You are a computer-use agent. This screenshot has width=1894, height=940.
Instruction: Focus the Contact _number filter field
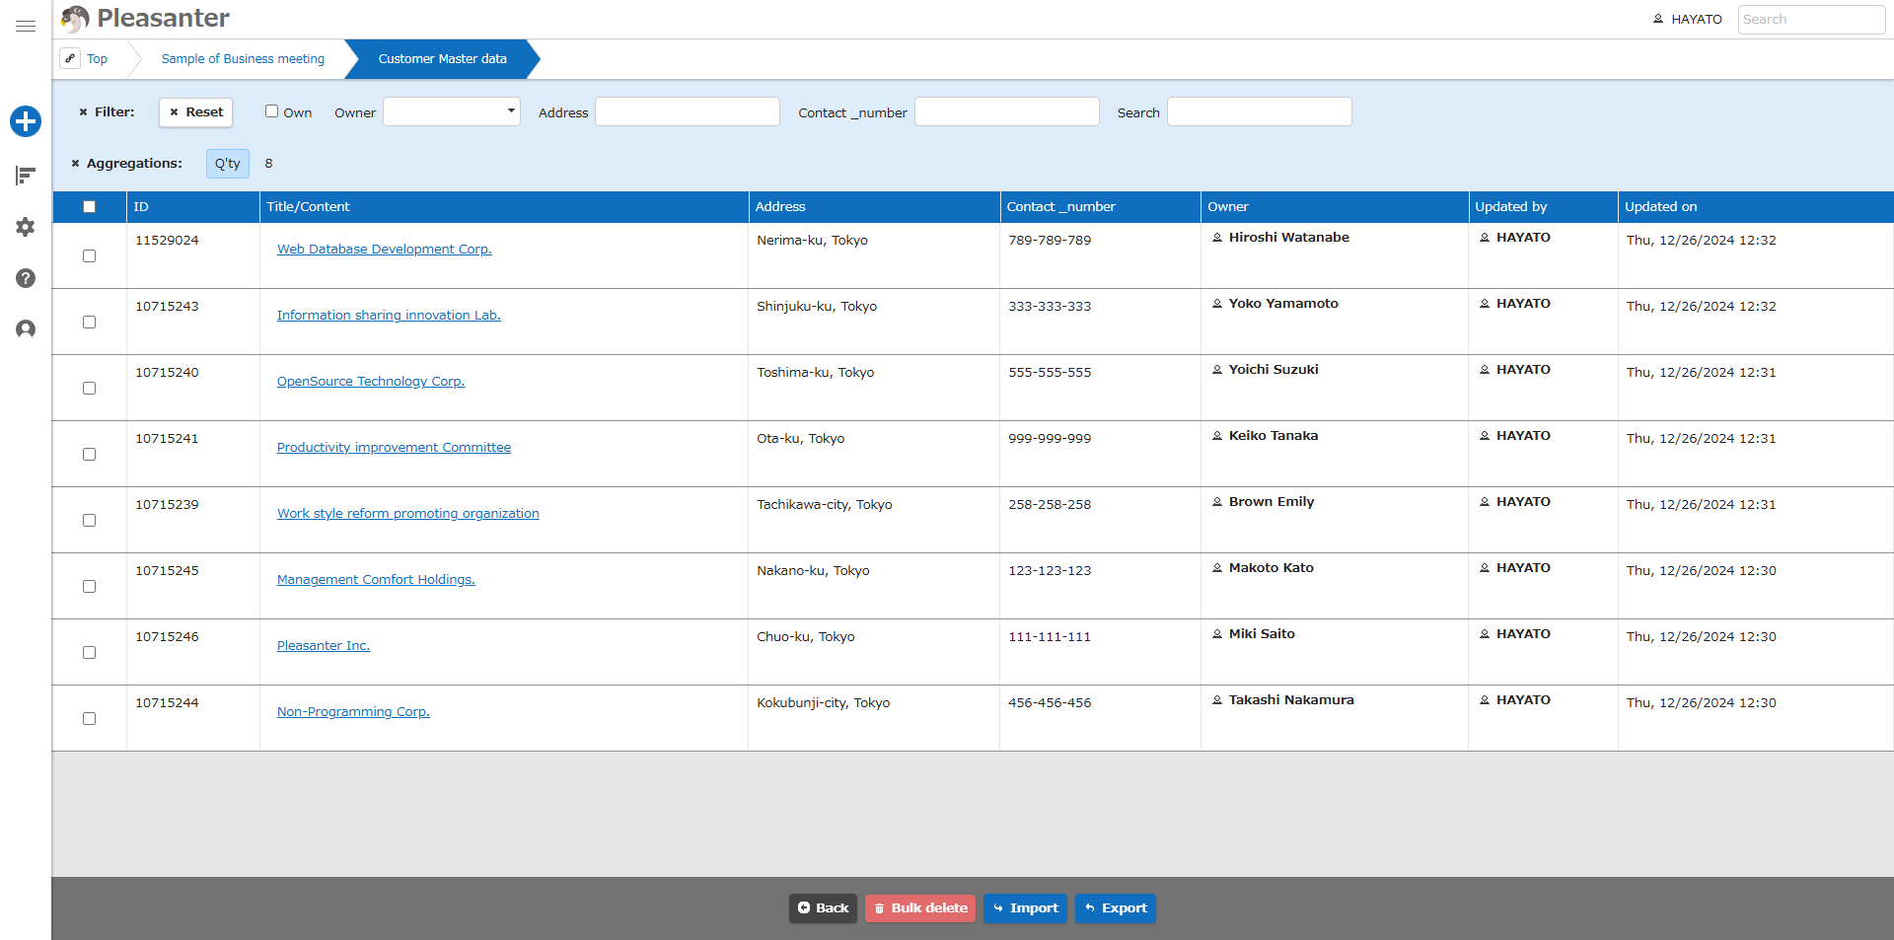[1007, 111]
